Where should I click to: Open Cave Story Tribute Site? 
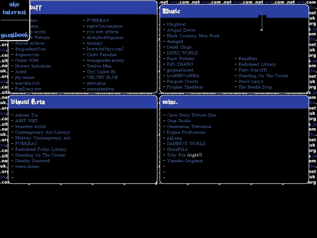191,115
